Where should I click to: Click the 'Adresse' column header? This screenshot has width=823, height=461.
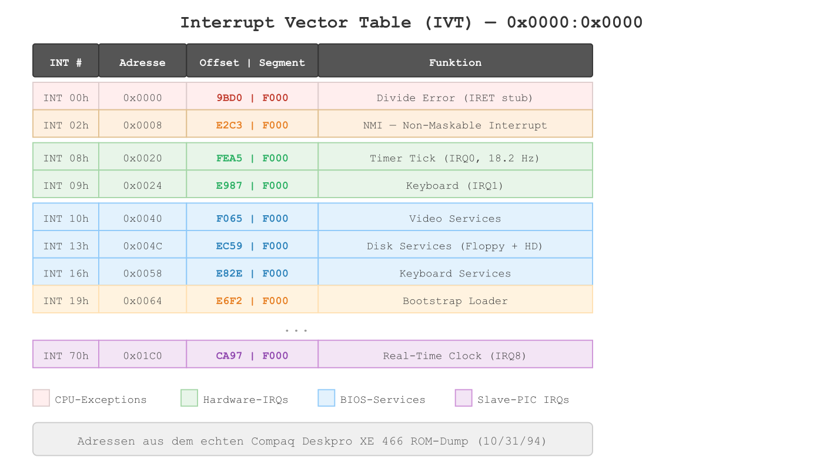click(x=143, y=61)
